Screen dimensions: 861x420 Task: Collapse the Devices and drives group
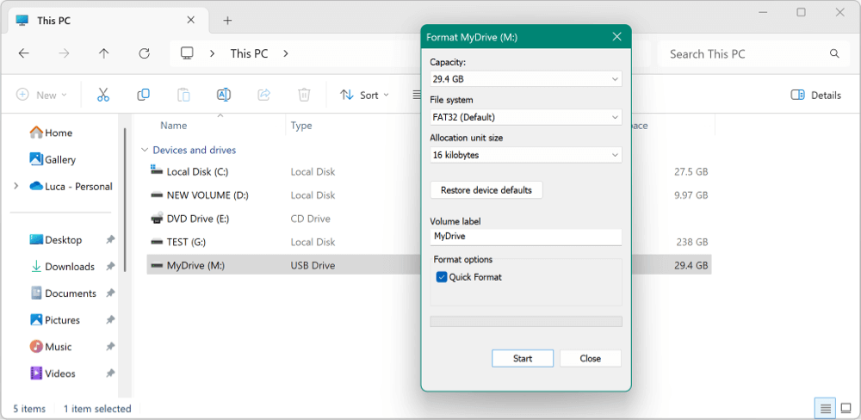tap(145, 150)
